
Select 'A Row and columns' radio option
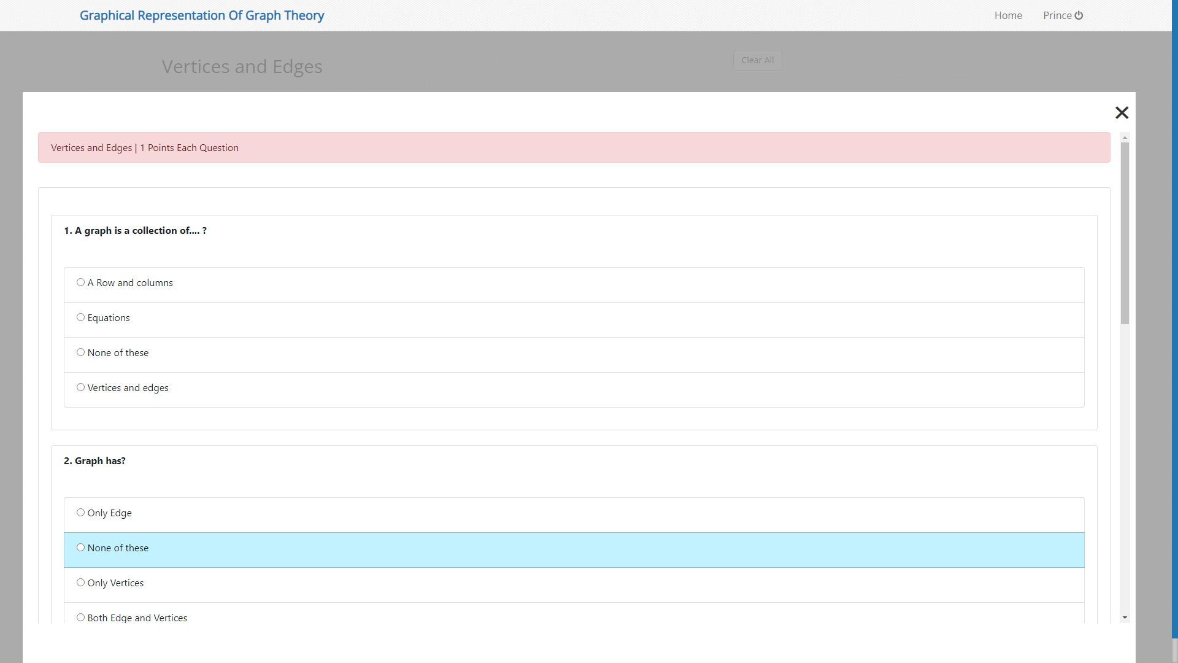[80, 282]
